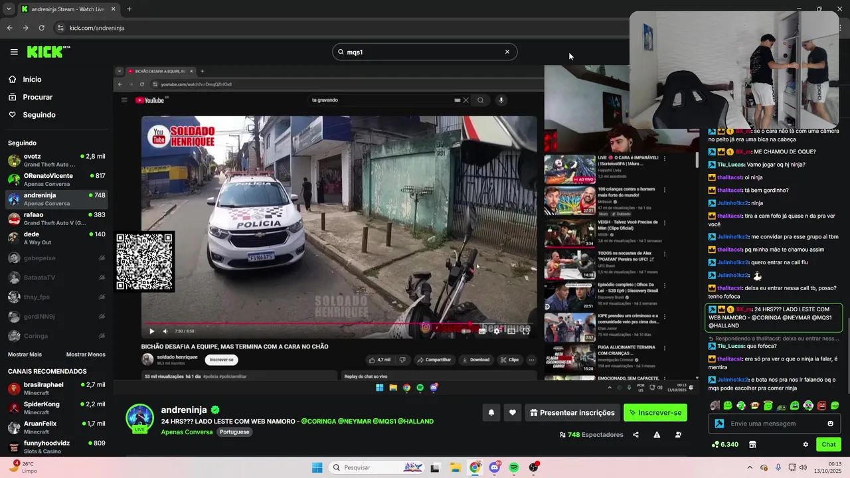The width and height of the screenshot is (850, 478).
Task: Open OBS Studio from taskbar
Action: point(534,467)
